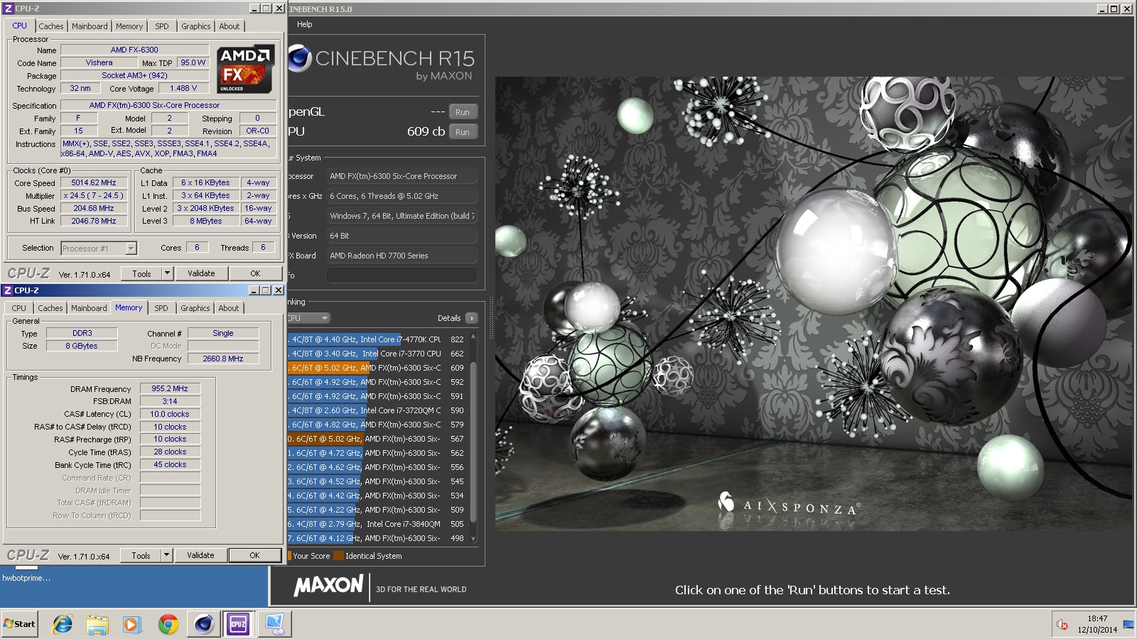Switch to Cinebench via its taskbar icon
Viewport: 1137px width, 639px height.
coord(204,624)
